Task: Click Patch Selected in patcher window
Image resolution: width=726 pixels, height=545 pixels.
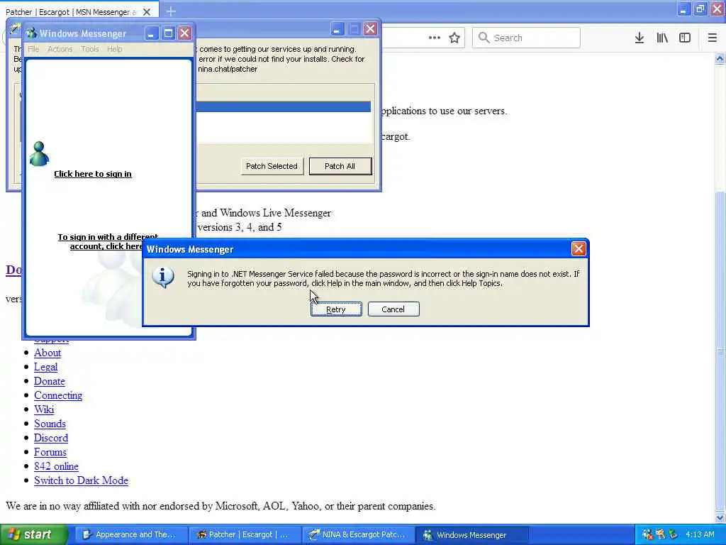Action: pos(272,166)
